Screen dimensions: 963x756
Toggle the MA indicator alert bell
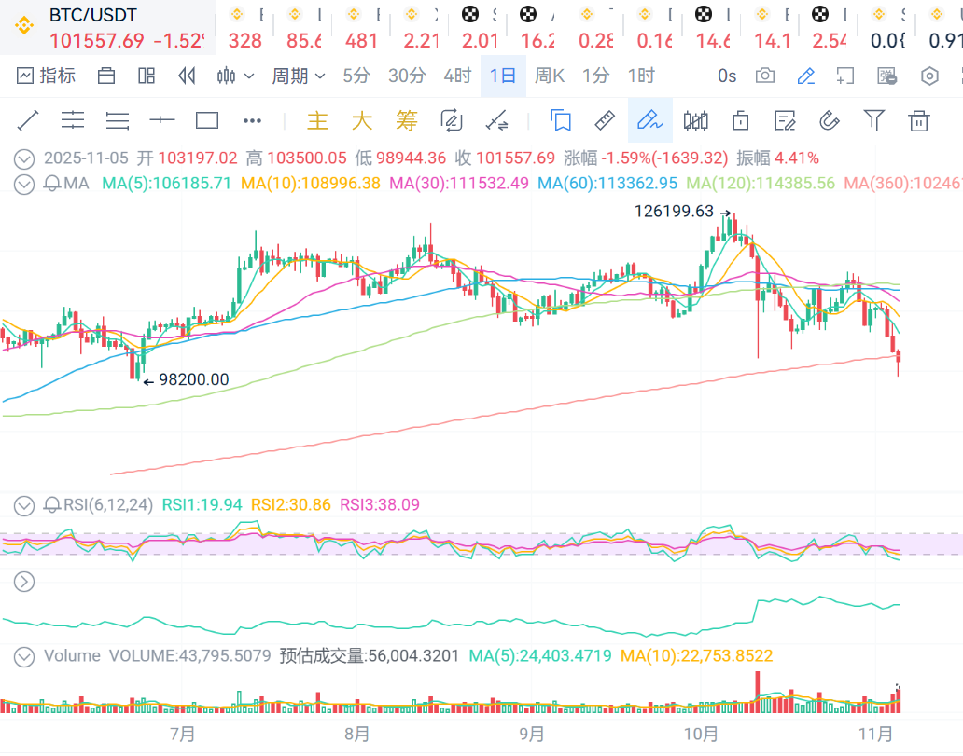(52, 184)
